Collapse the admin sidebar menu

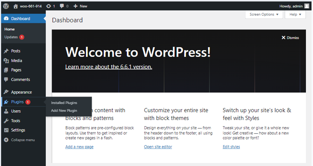click(19, 140)
